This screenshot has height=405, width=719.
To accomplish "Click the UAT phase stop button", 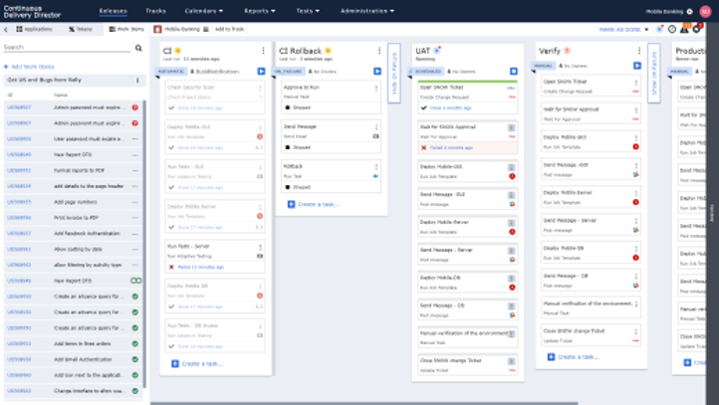I will (514, 72).
